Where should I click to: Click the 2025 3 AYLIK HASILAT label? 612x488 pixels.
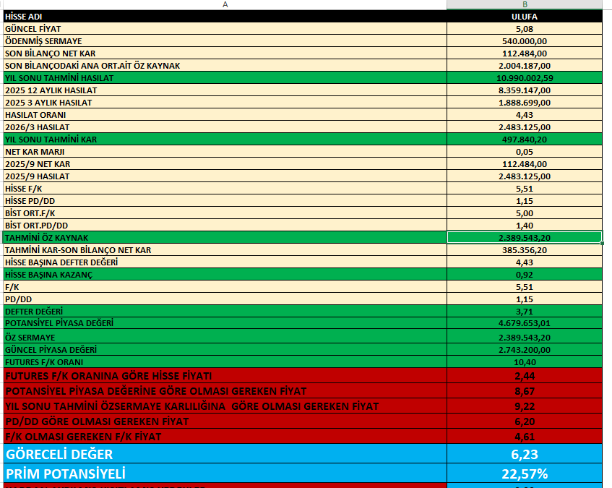[225, 102]
